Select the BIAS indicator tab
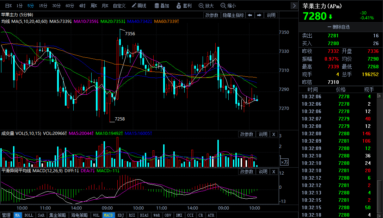The width and height of the screenshot is (383, 218). click(144, 215)
